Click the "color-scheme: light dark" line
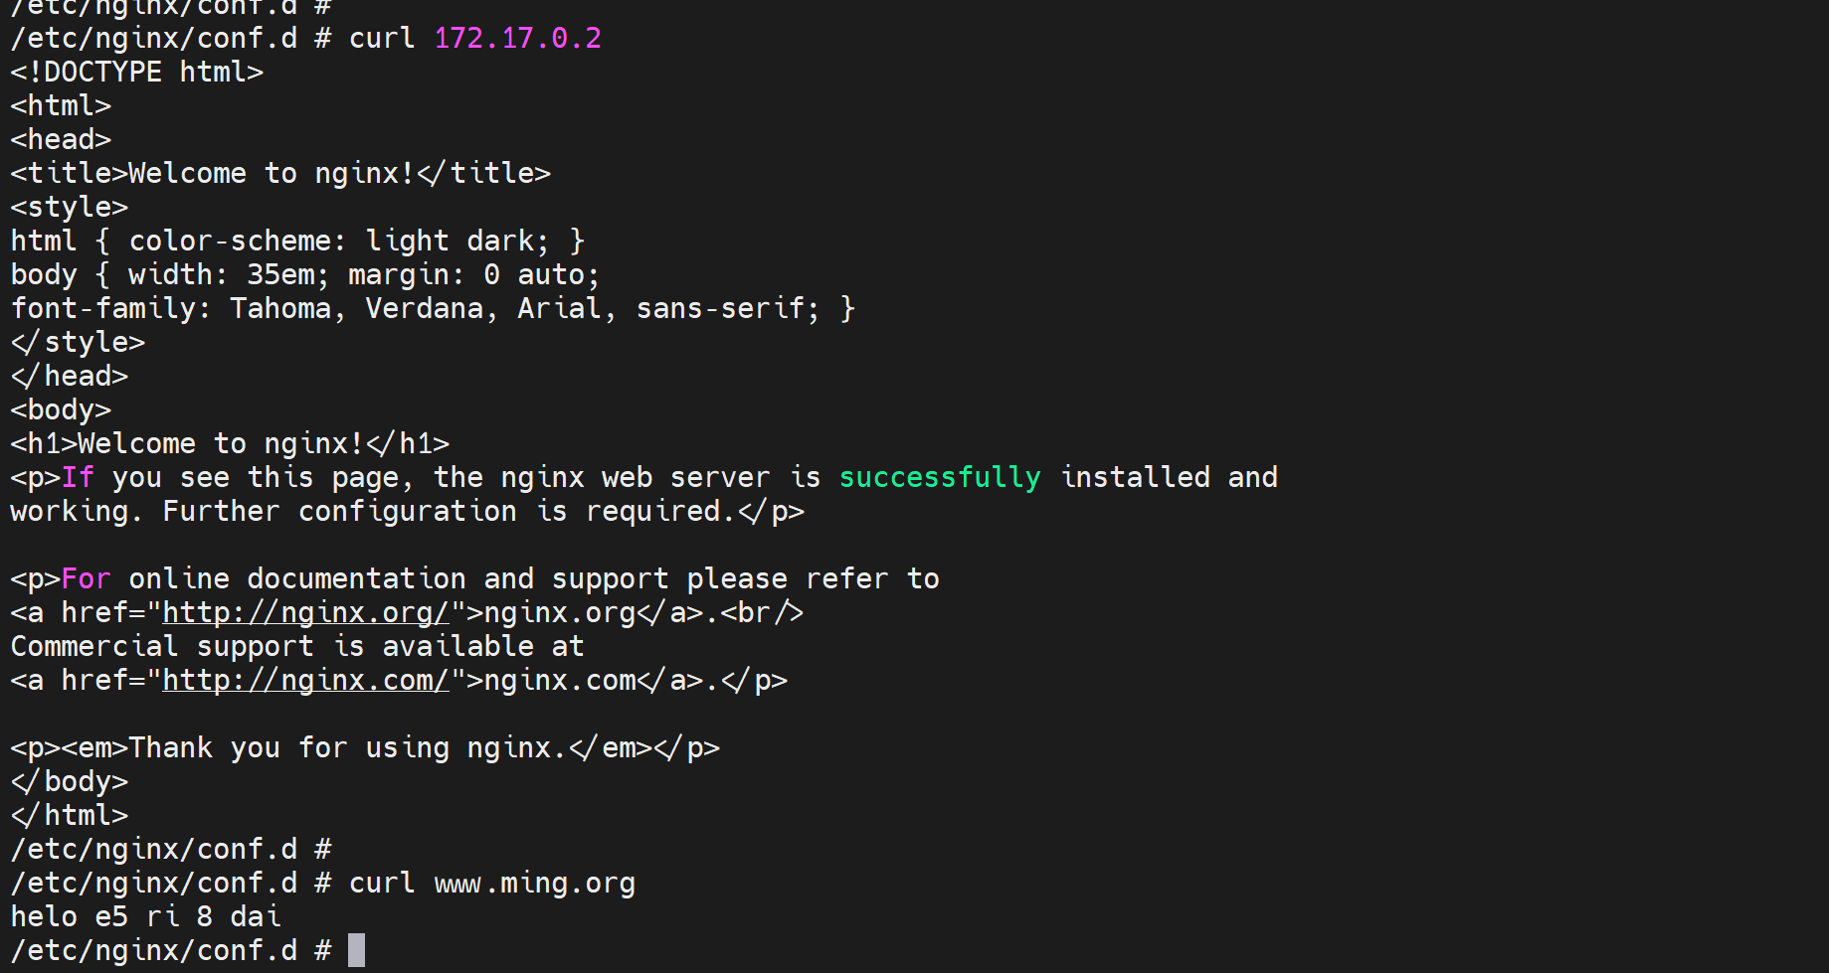This screenshot has height=973, width=1829. 296,241
